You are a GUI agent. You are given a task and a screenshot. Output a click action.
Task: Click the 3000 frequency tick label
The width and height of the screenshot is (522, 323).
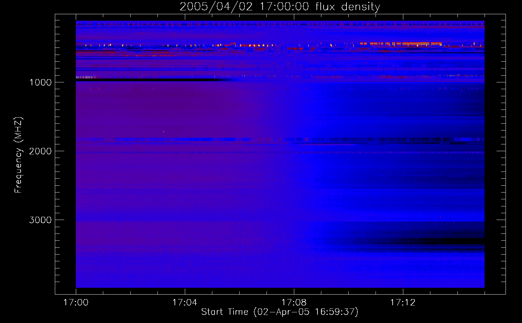pyautogui.click(x=40, y=220)
